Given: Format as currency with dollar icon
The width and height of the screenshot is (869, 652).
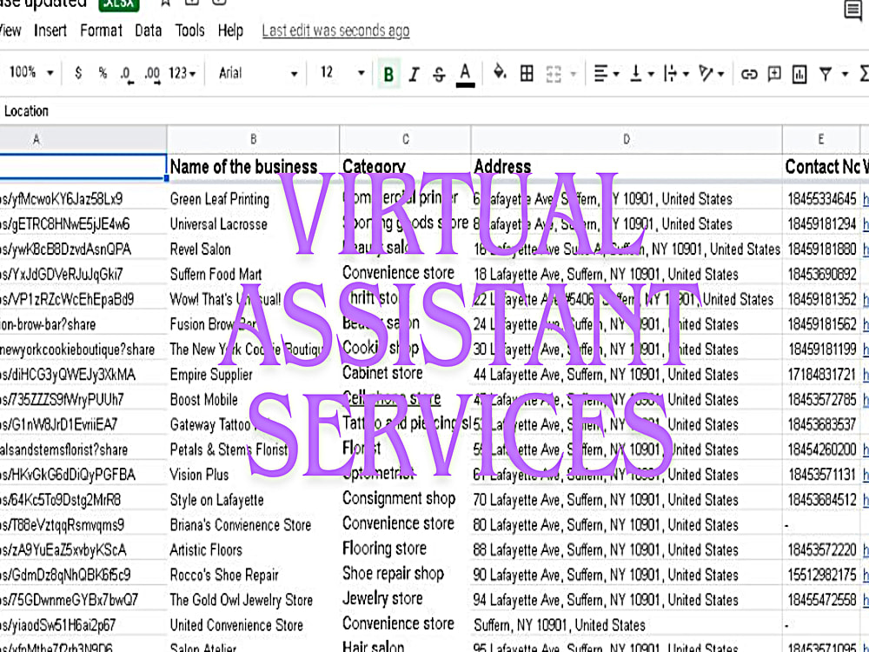Looking at the screenshot, I should pos(78,73).
